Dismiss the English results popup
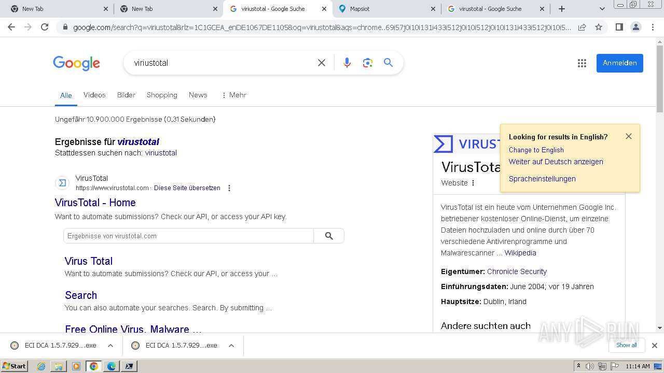Image resolution: width=664 pixels, height=373 pixels. point(629,136)
